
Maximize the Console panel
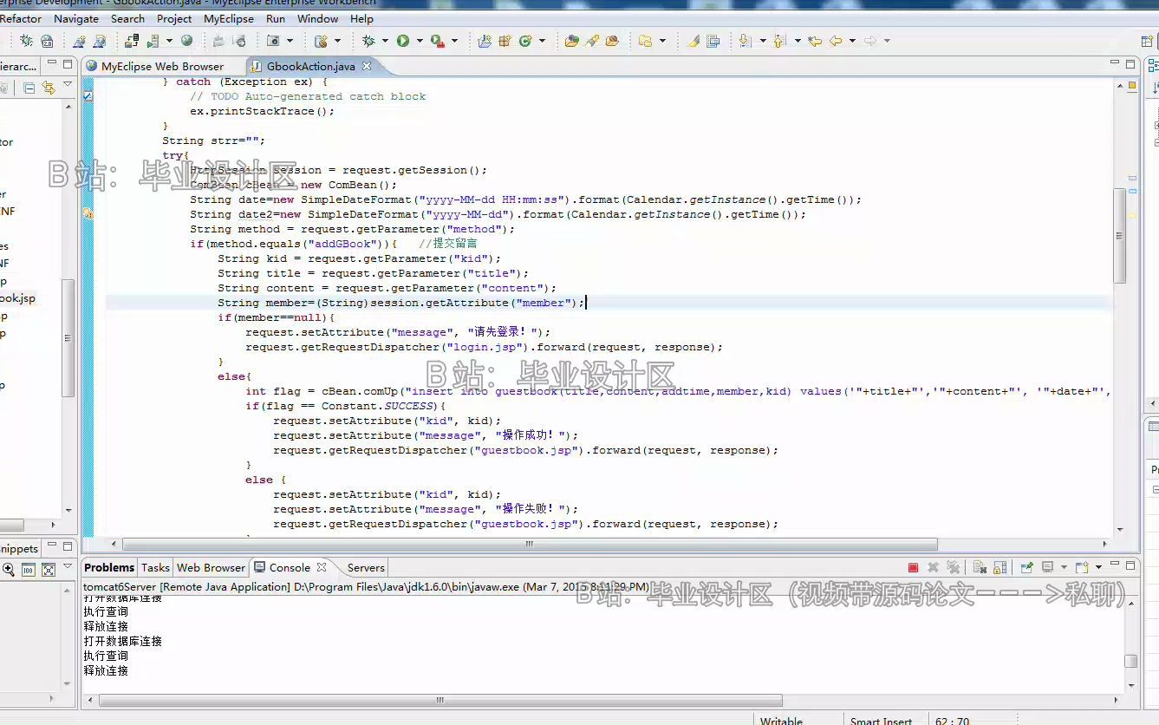[x=1130, y=566]
